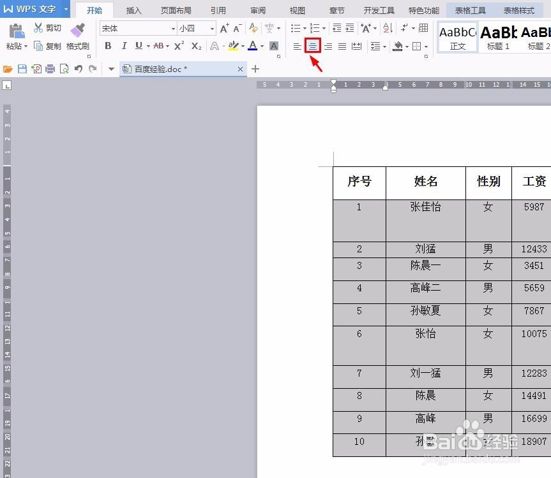Switch to the 表格样式 ribbon tab
Screen dimensions: 551x478
coord(518,10)
